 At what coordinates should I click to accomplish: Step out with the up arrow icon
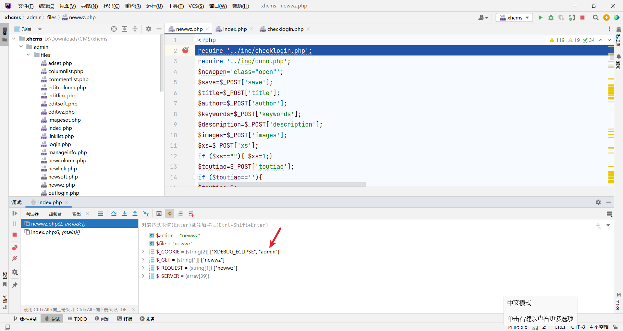pyautogui.click(x=135, y=214)
